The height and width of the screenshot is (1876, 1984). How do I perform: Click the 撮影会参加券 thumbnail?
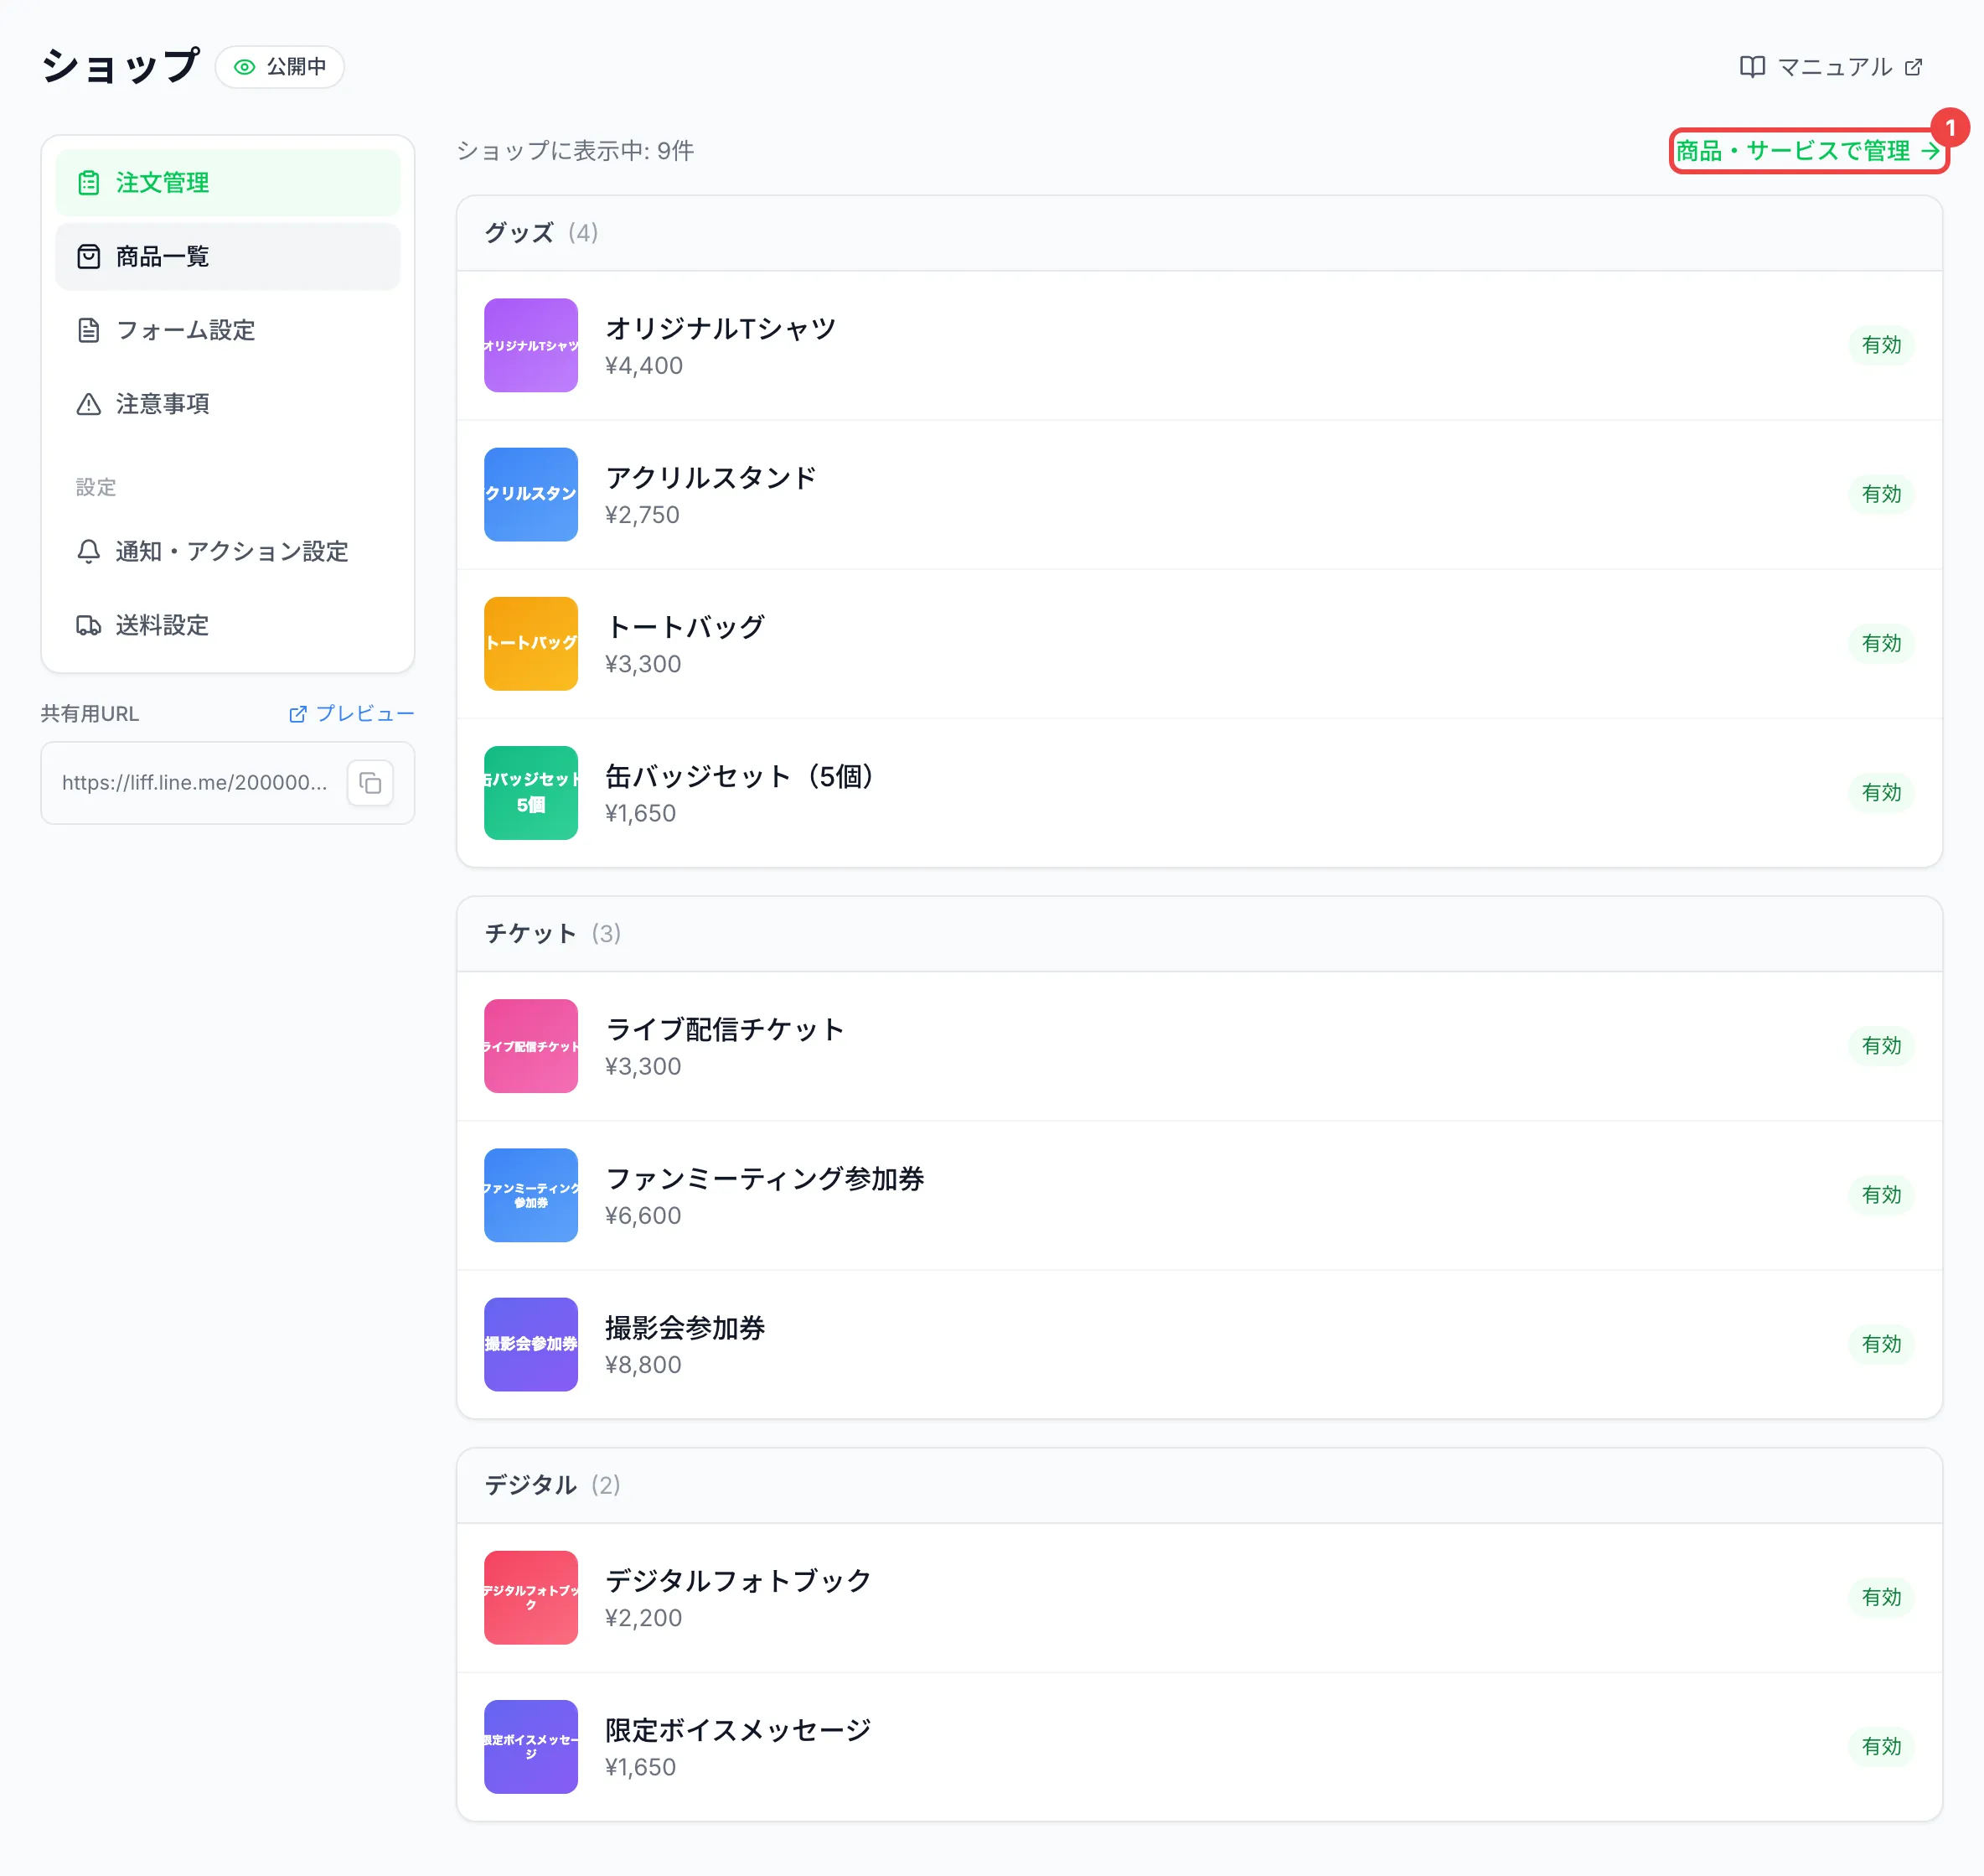pos(530,1345)
